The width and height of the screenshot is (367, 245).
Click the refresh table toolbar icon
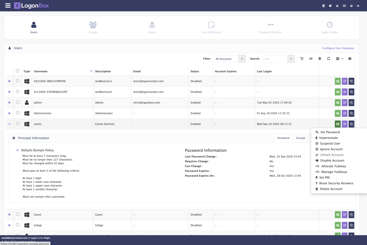coord(329,59)
